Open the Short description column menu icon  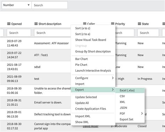[36, 24]
